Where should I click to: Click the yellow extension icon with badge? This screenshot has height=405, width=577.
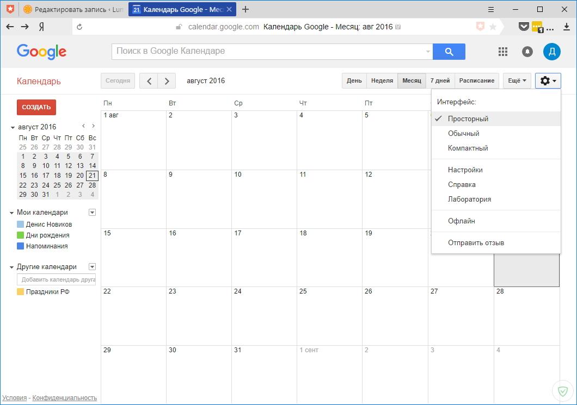[x=537, y=27]
